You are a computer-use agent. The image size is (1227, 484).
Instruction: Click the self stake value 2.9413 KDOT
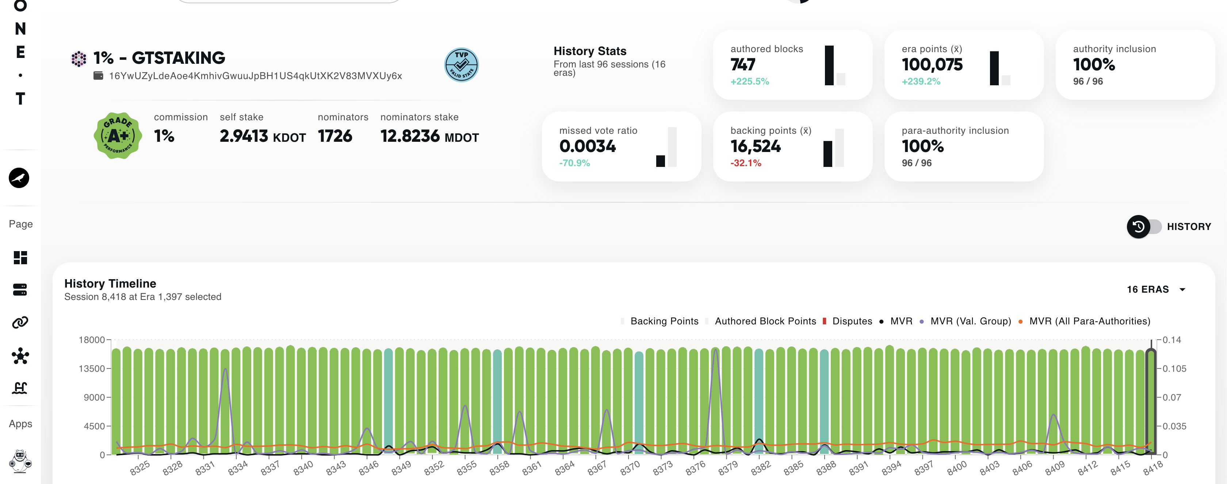(x=263, y=136)
